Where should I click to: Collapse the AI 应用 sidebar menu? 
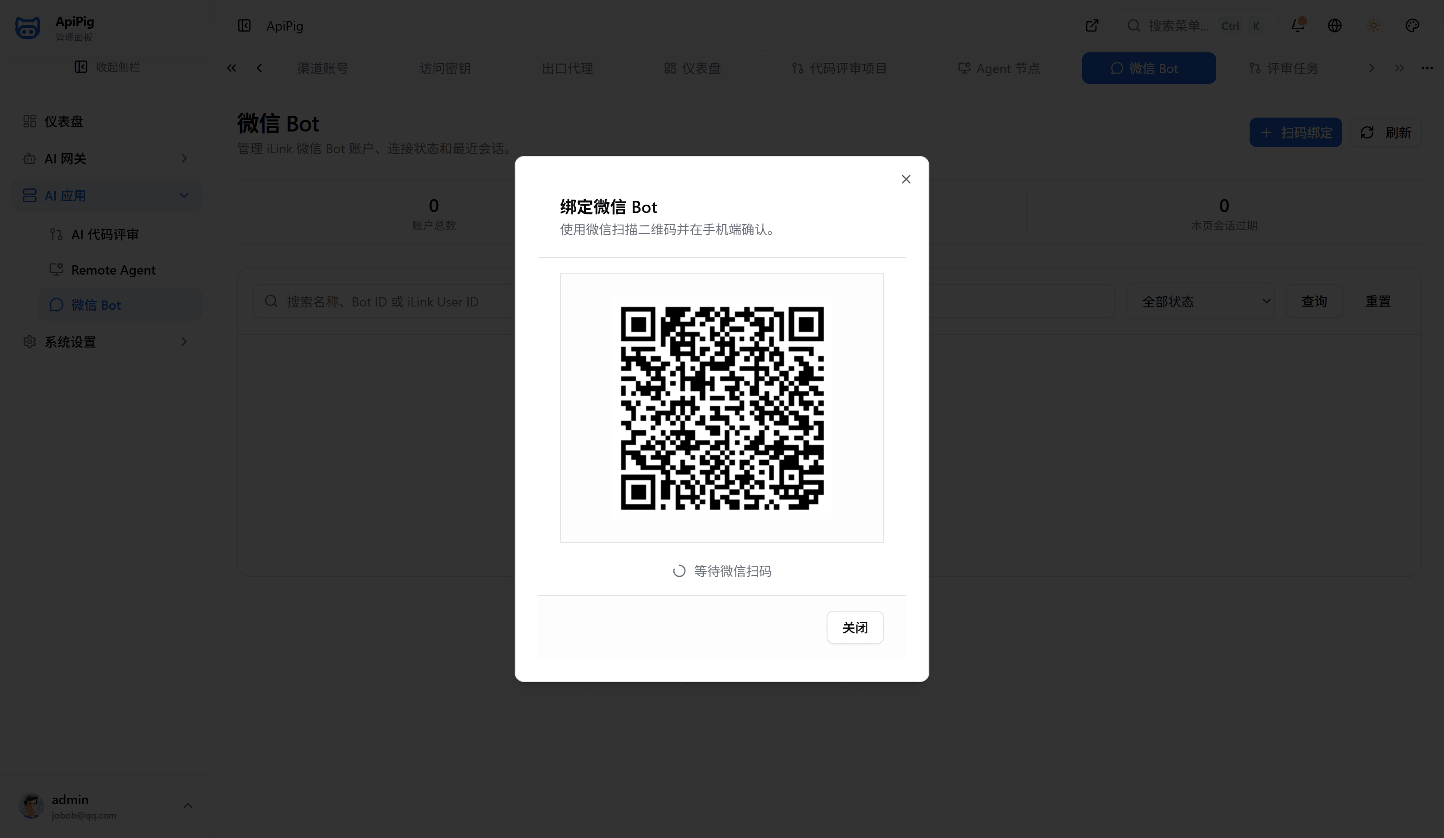(106, 195)
